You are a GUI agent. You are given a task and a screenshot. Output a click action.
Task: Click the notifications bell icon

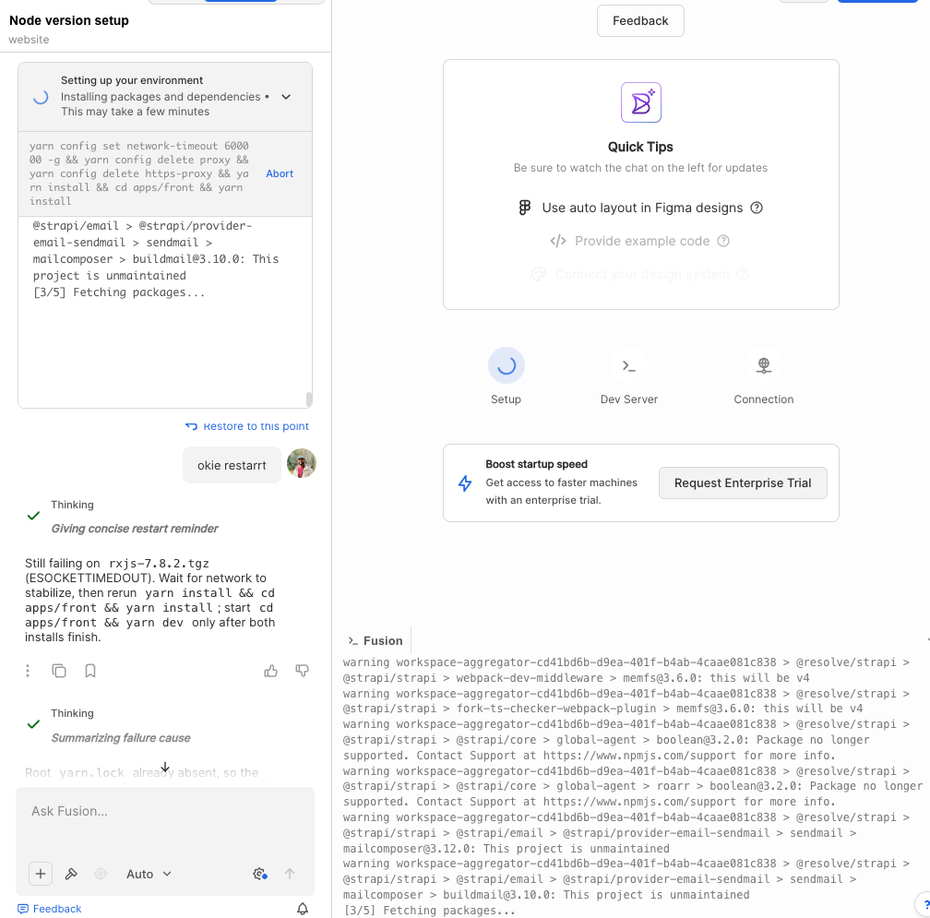point(303,909)
